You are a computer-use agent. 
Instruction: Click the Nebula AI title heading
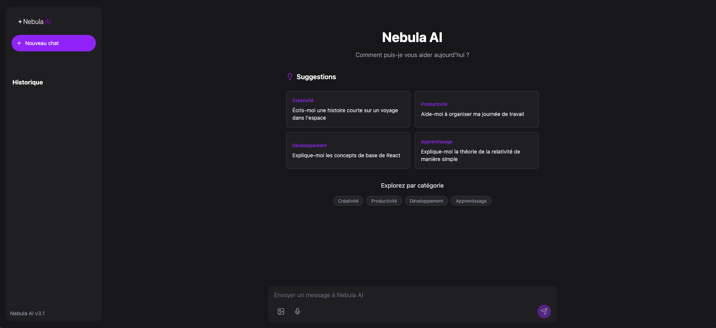pos(412,37)
